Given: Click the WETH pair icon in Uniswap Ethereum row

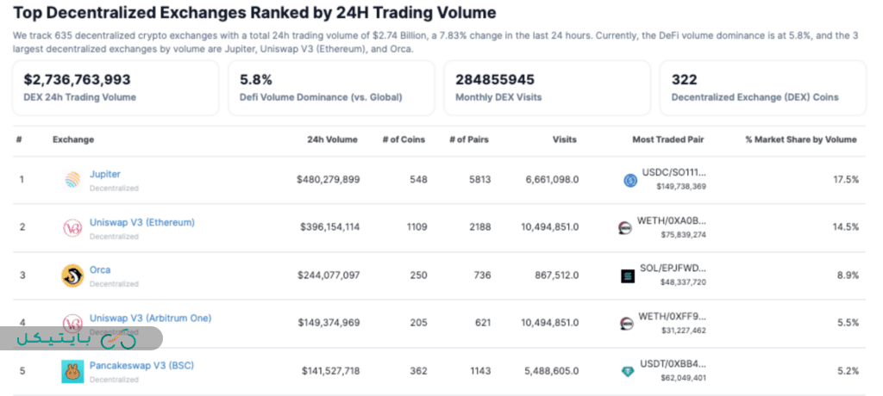Looking at the screenshot, I should [626, 227].
